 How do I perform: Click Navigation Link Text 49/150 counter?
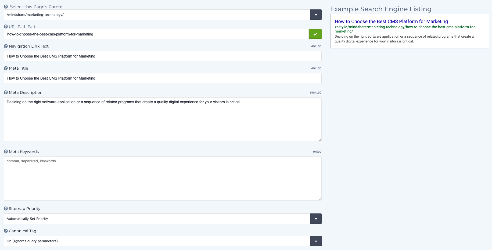pyautogui.click(x=316, y=46)
